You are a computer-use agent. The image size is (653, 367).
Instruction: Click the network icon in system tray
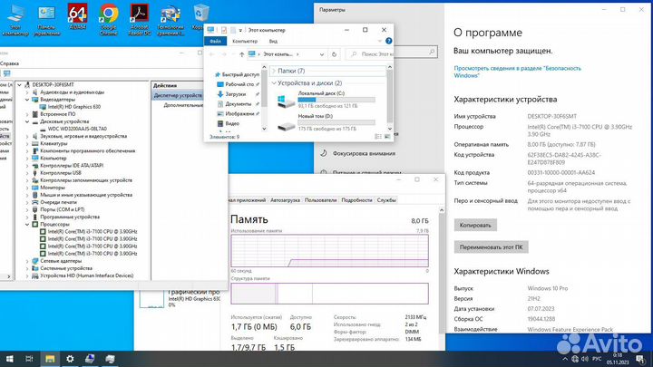click(575, 359)
